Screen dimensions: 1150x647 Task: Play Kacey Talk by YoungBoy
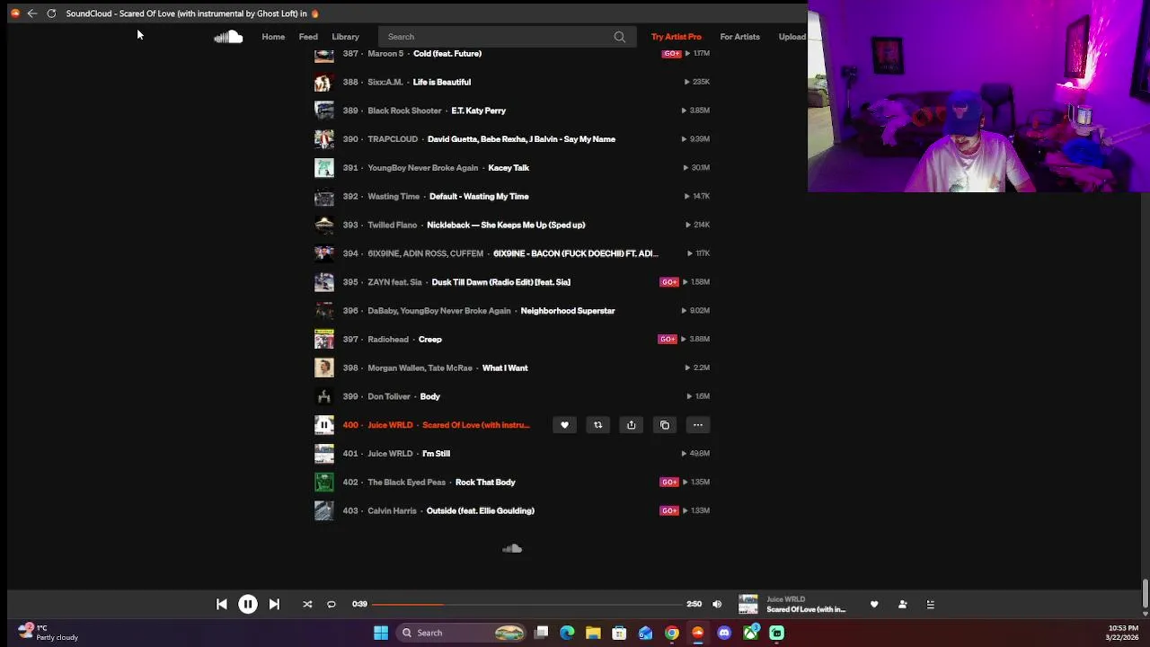pos(509,168)
